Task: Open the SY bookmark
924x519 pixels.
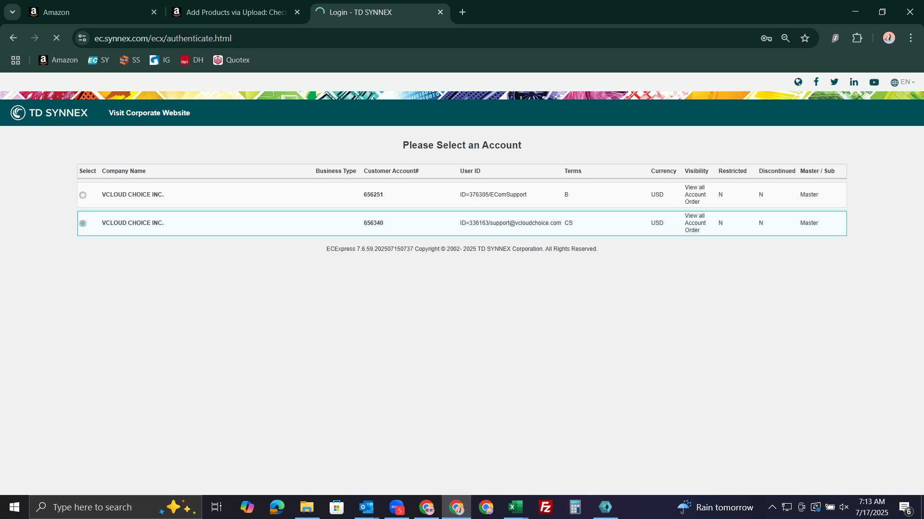Action: click(x=99, y=60)
